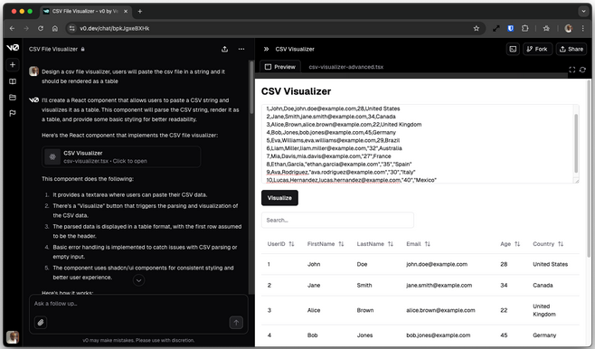
Task: Click the United Kingdom country cell
Action: [544, 310]
